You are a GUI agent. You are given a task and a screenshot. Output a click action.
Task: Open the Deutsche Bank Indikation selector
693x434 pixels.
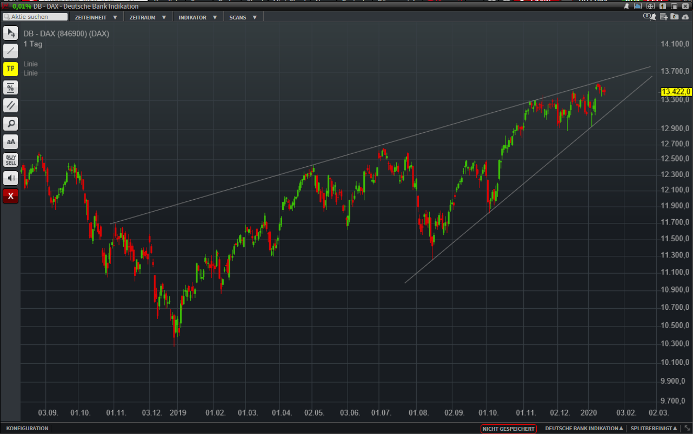pyautogui.click(x=584, y=429)
